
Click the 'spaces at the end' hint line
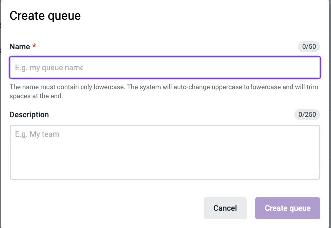click(36, 96)
